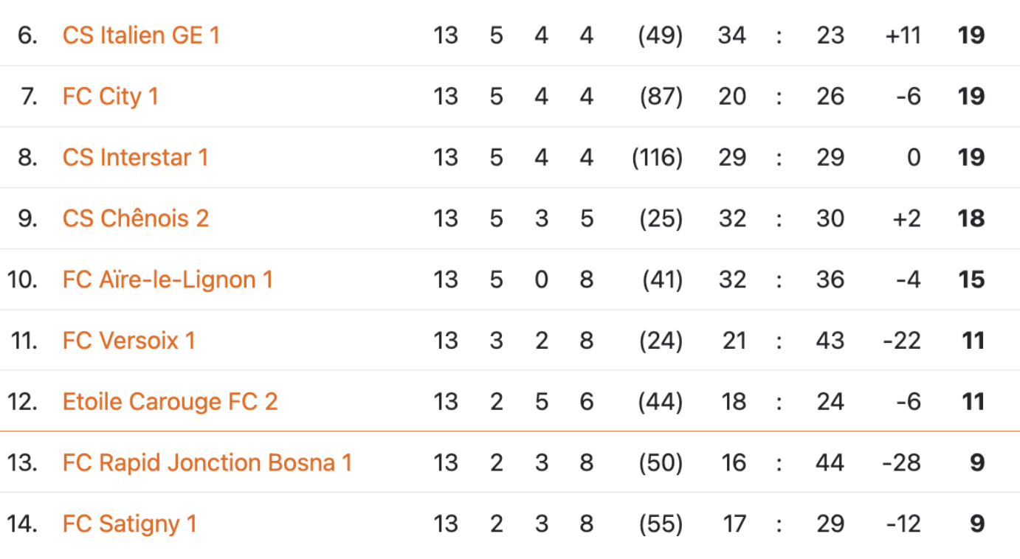Viewport: 1020px width, 559px height.
Task: Click the (25) fair-play value for CS Chênois
Action: (x=661, y=219)
